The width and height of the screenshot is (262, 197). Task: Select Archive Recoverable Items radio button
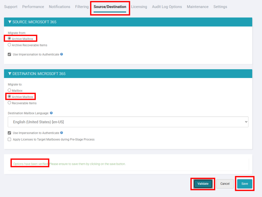coord(9,45)
